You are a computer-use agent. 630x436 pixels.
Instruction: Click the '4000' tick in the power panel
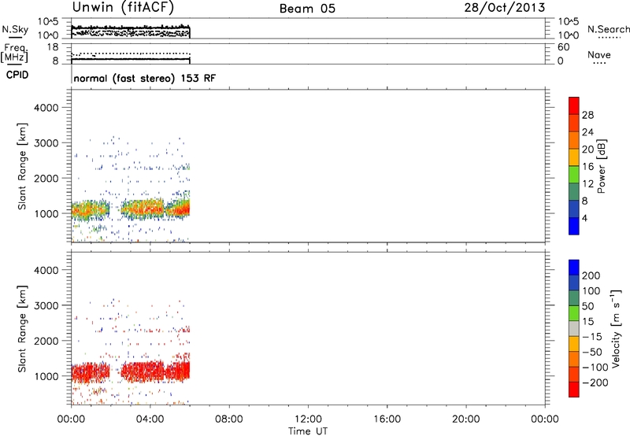(x=46, y=108)
